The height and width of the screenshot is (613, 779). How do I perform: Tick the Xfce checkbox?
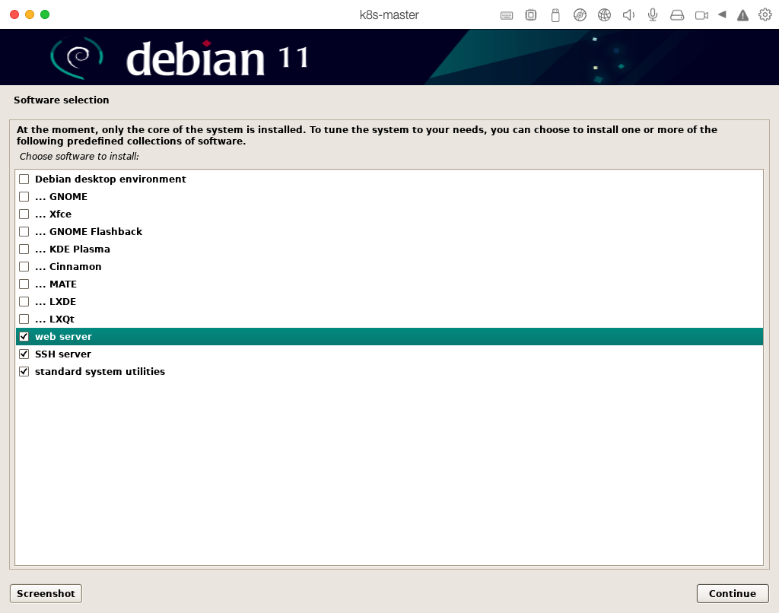24,214
